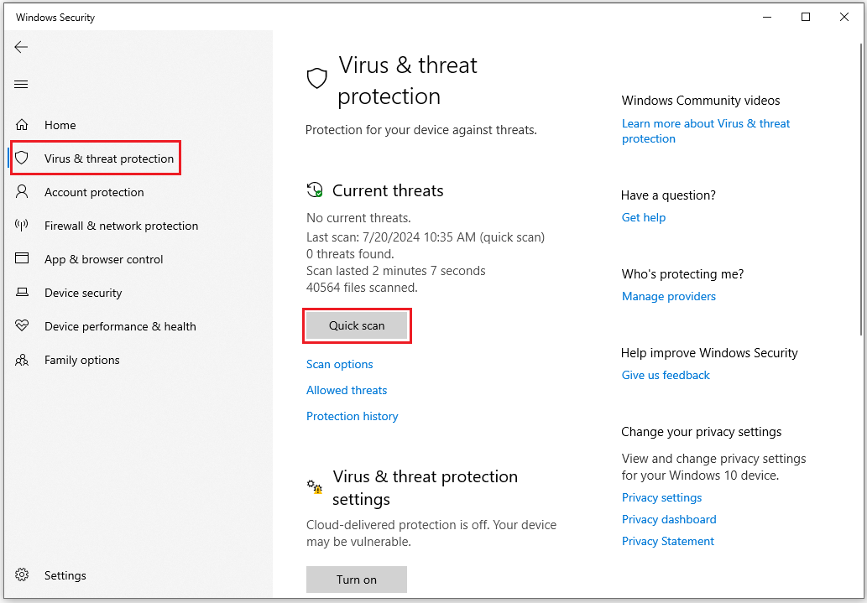Image resolution: width=867 pixels, height=603 pixels.
Task: Expand the hamburger navigation menu
Action: coord(22,84)
